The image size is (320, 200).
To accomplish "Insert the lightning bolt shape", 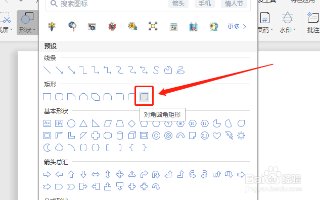I will click(x=229, y=136).
